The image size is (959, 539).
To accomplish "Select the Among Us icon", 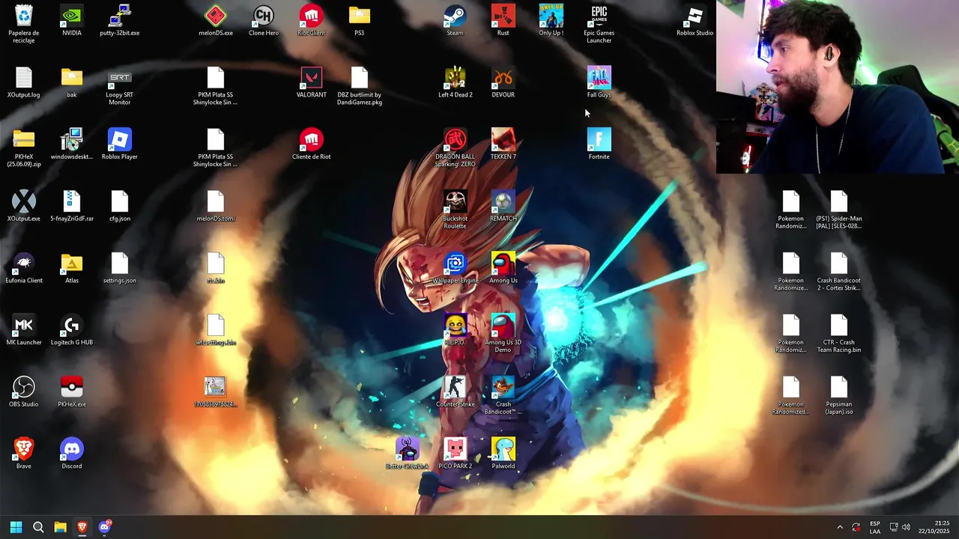I will point(503,264).
